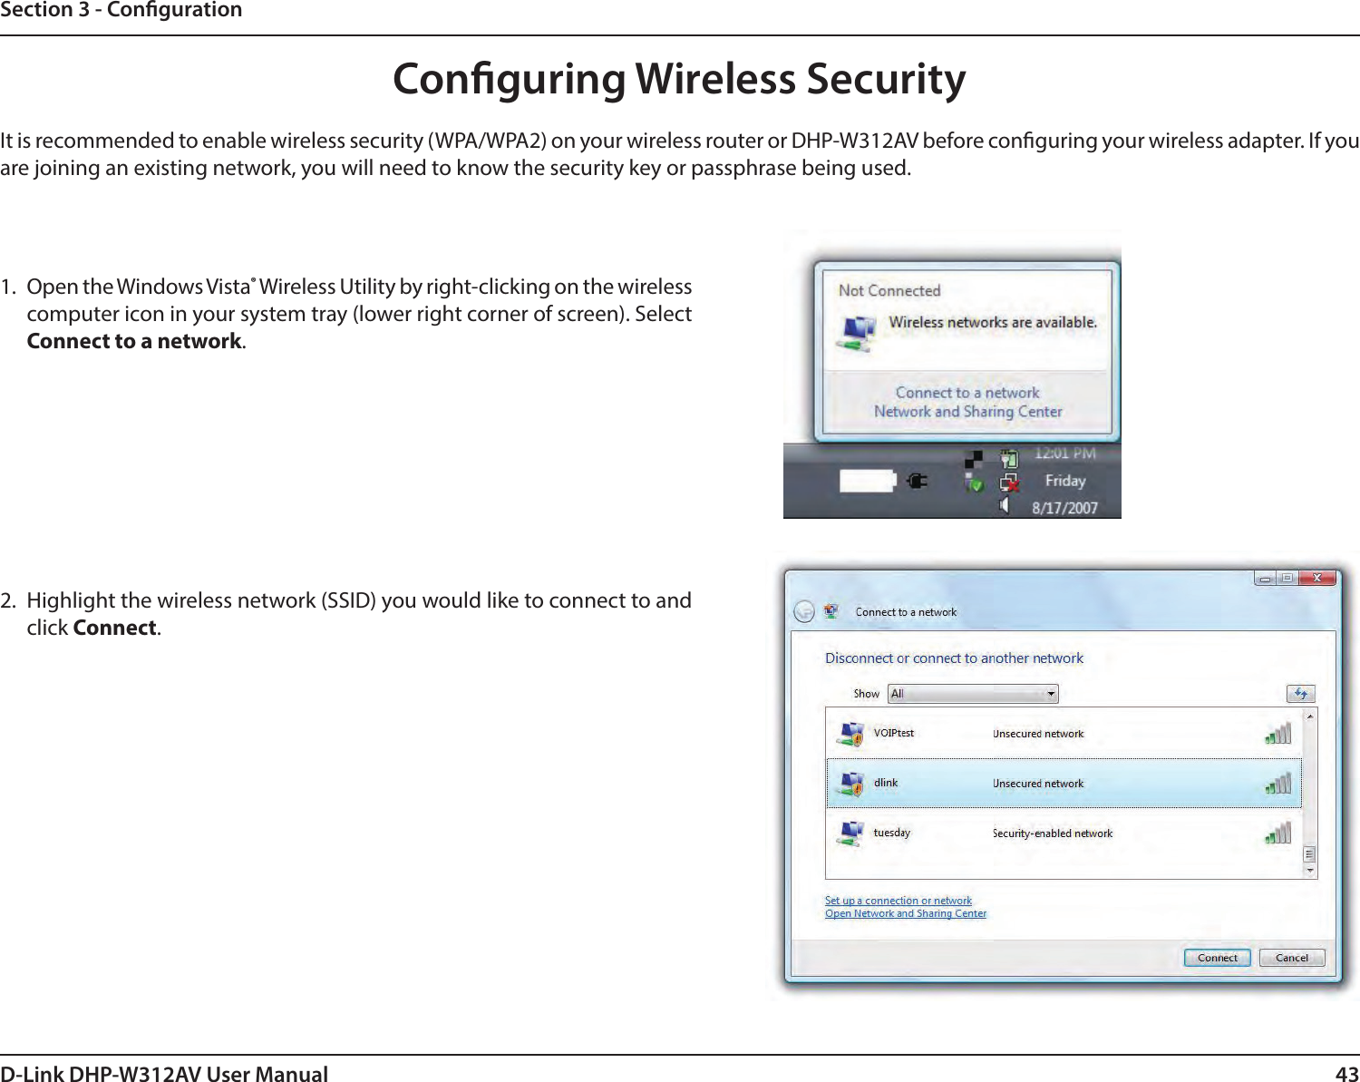Open the Show dropdown set to All
The image size is (1360, 1082).
click(973, 694)
